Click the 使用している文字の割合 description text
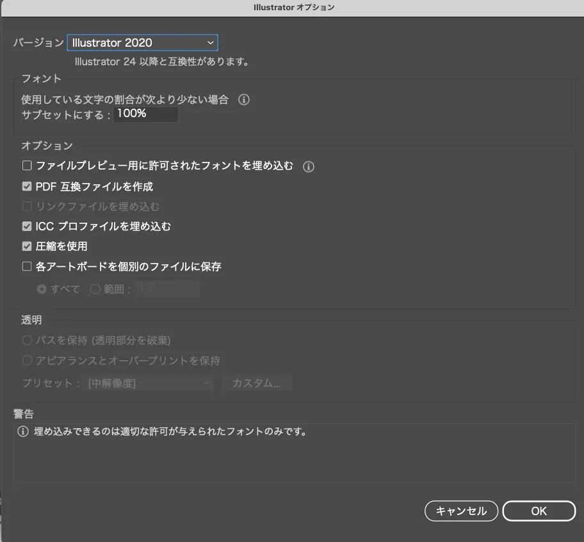This screenshot has height=542, width=584. coord(125,99)
